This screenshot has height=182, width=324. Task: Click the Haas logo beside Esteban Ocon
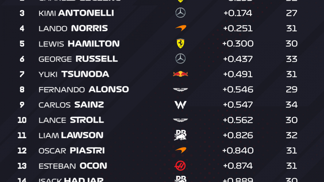pos(180,166)
